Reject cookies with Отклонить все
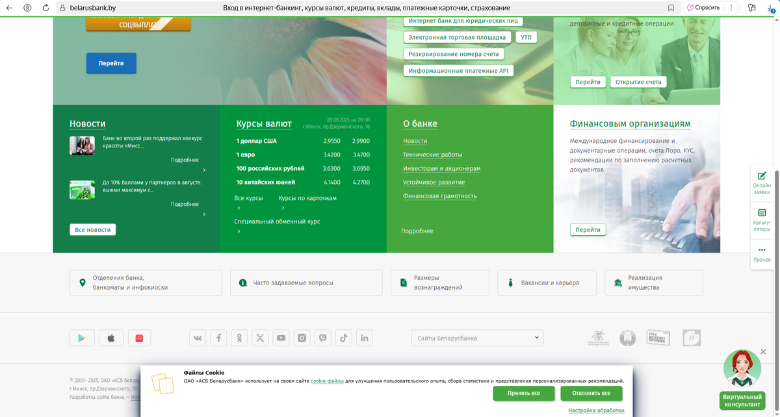Viewport: 780px width, 417px height. (x=591, y=393)
